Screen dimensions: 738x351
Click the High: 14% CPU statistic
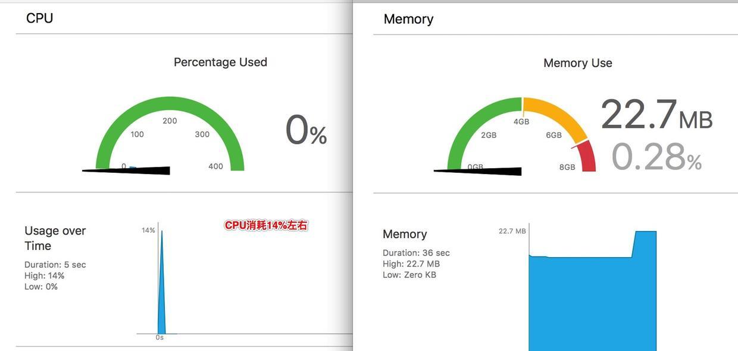[44, 276]
